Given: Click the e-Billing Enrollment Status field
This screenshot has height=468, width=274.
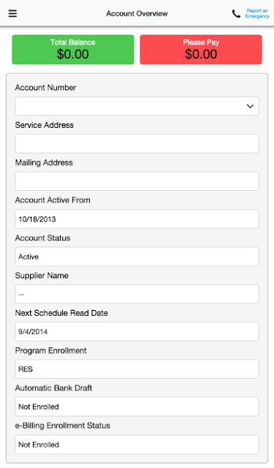Looking at the screenshot, I should pyautogui.click(x=137, y=445).
